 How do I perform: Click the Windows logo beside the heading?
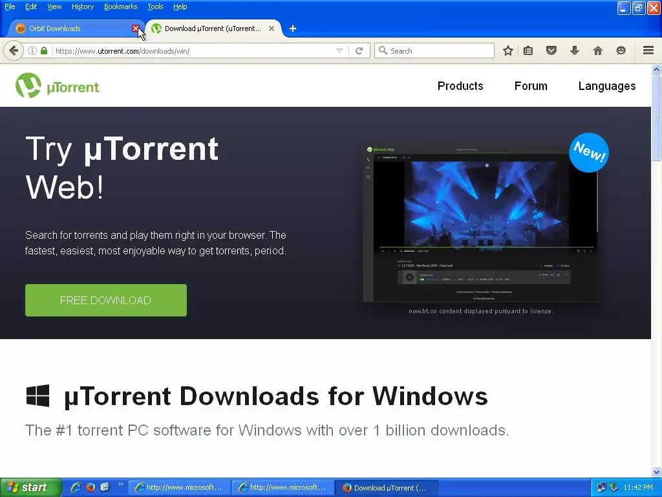coord(37,395)
